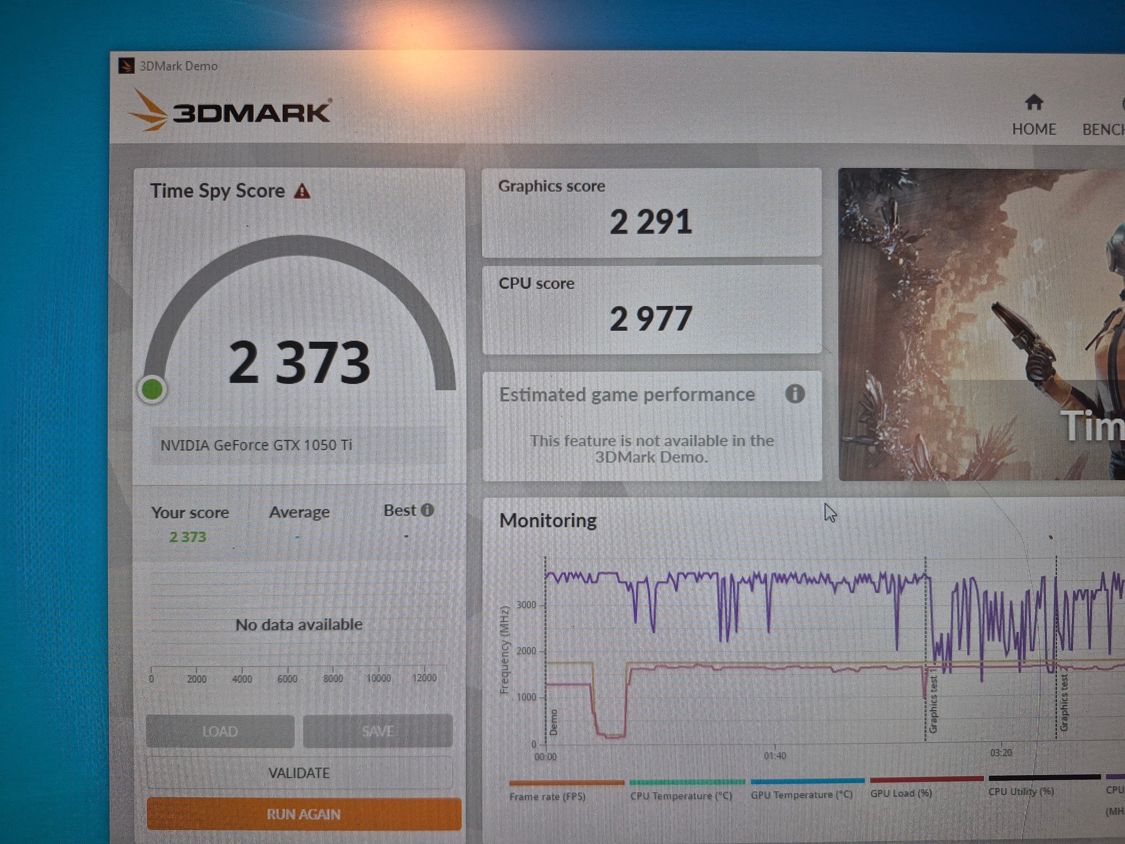
Task: Click the CPU score value 2 977
Action: pos(651,319)
